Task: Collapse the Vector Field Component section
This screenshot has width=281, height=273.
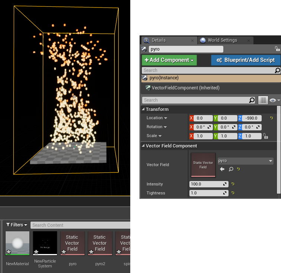Action: tap(143, 146)
